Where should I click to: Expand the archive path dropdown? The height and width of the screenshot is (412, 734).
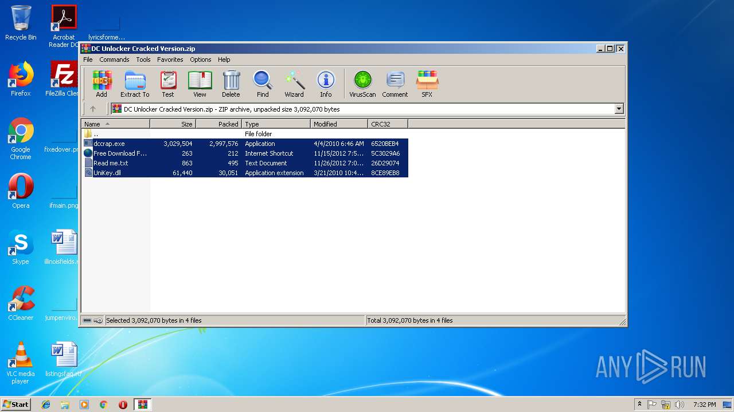click(x=619, y=109)
